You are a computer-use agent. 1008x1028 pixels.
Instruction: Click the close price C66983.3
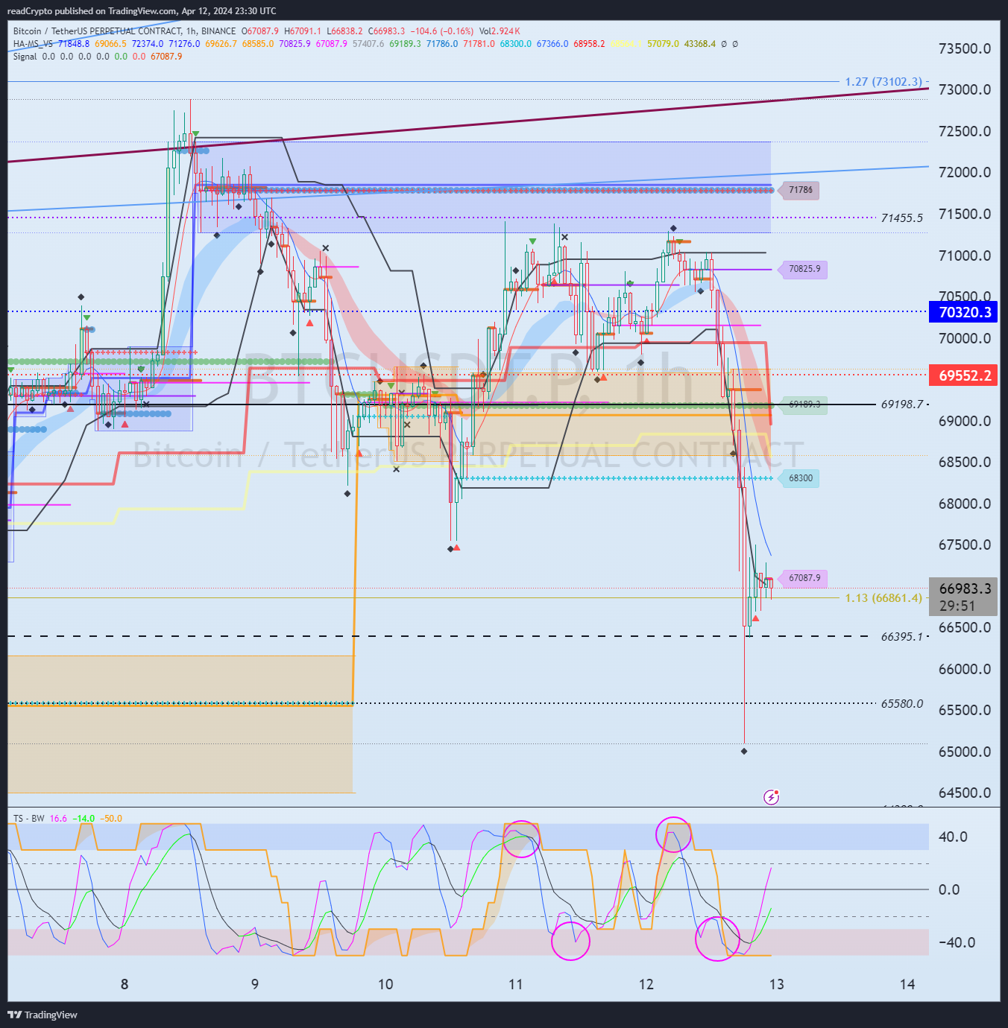tap(386, 31)
